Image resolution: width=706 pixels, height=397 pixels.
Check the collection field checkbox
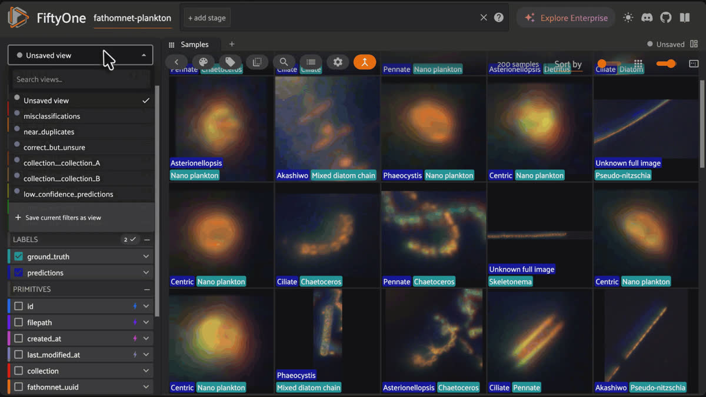click(x=18, y=371)
